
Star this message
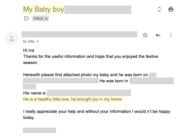pos(145,35)
